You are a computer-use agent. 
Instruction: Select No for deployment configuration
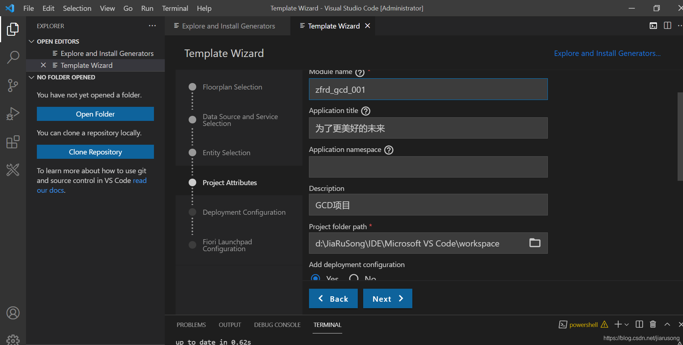(354, 278)
